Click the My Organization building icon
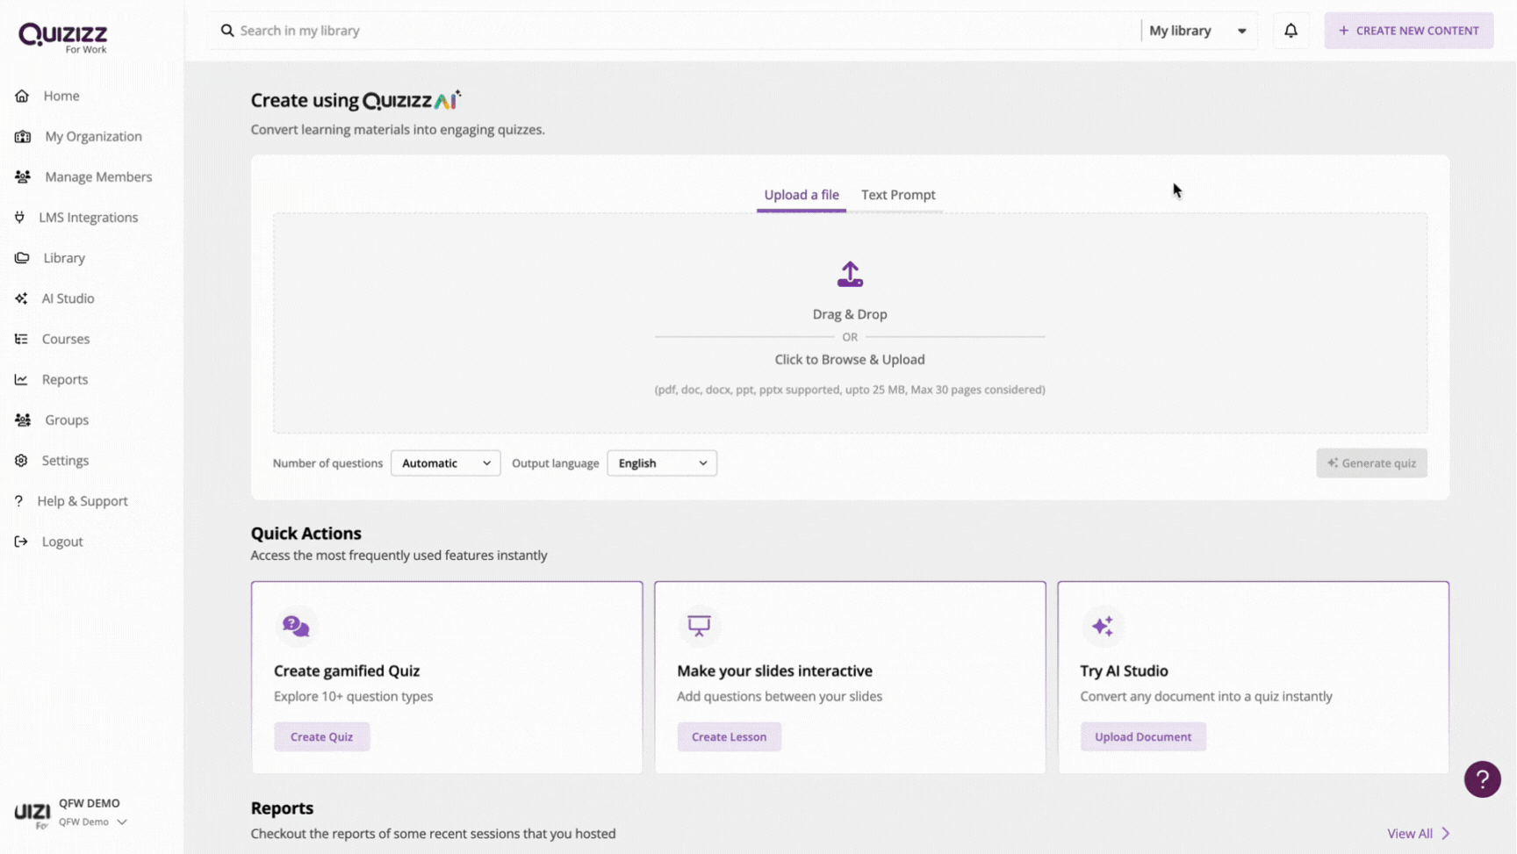The image size is (1517, 854). (23, 136)
